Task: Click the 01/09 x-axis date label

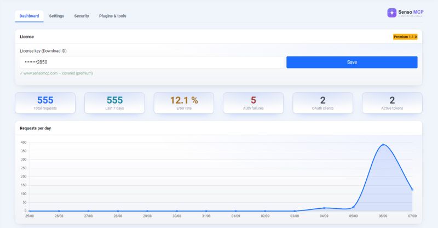Action: click(x=235, y=216)
